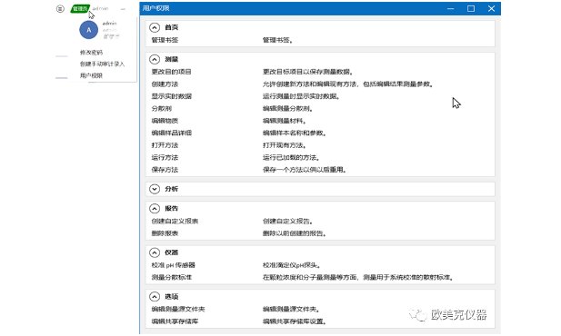This screenshot has width=561, height=336.
Task: Select the 创建方法 permission row
Action: [320, 84]
